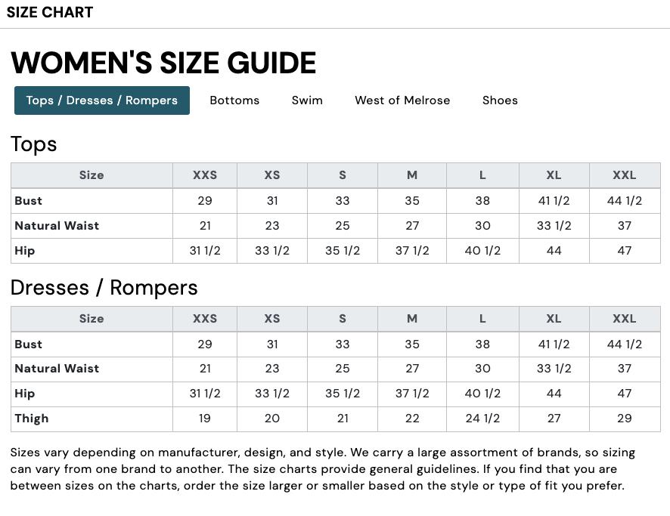View the Shoes size chart
The image size is (670, 516).
[500, 100]
